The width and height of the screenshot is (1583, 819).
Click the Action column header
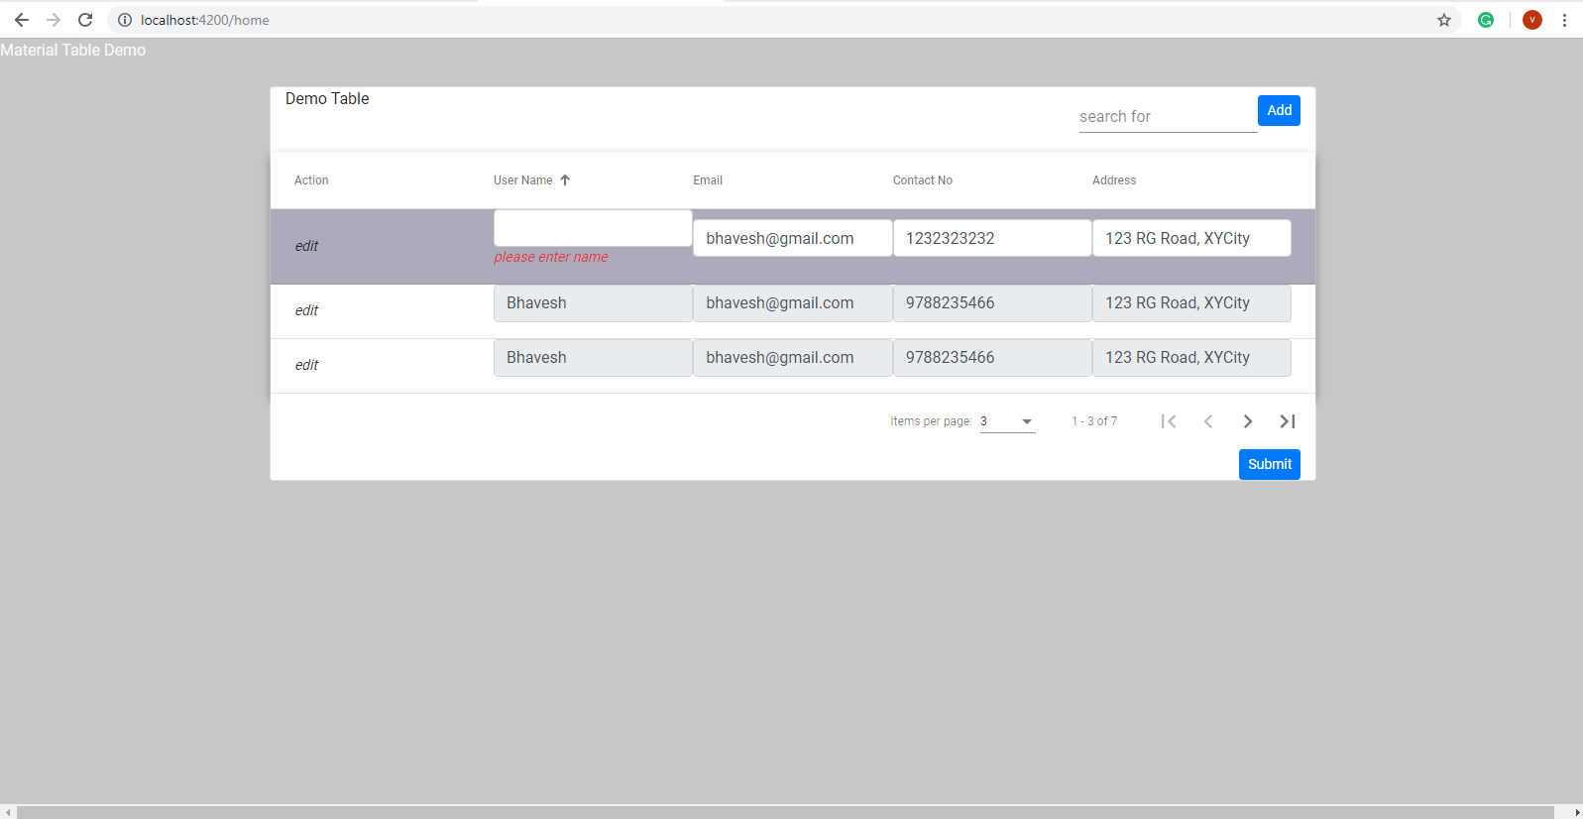pos(311,180)
